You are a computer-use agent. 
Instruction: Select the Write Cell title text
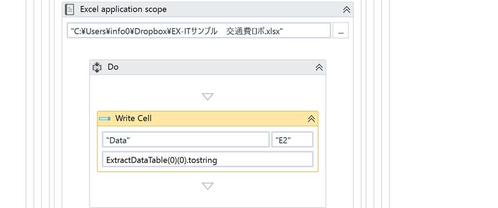coord(133,118)
